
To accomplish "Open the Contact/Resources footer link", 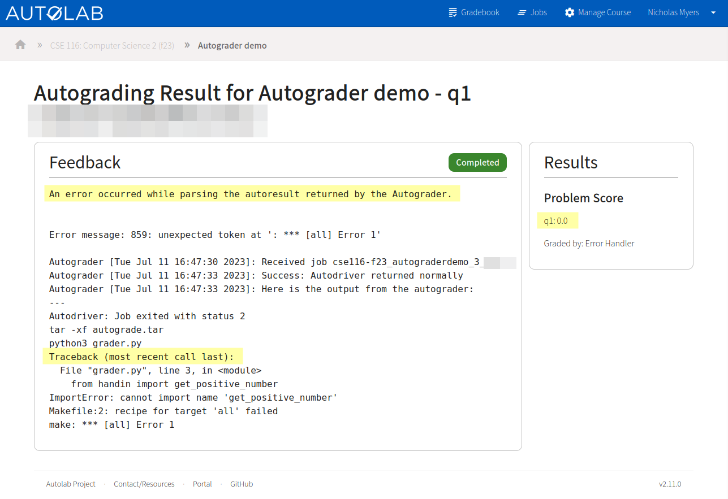I will pyautogui.click(x=144, y=484).
